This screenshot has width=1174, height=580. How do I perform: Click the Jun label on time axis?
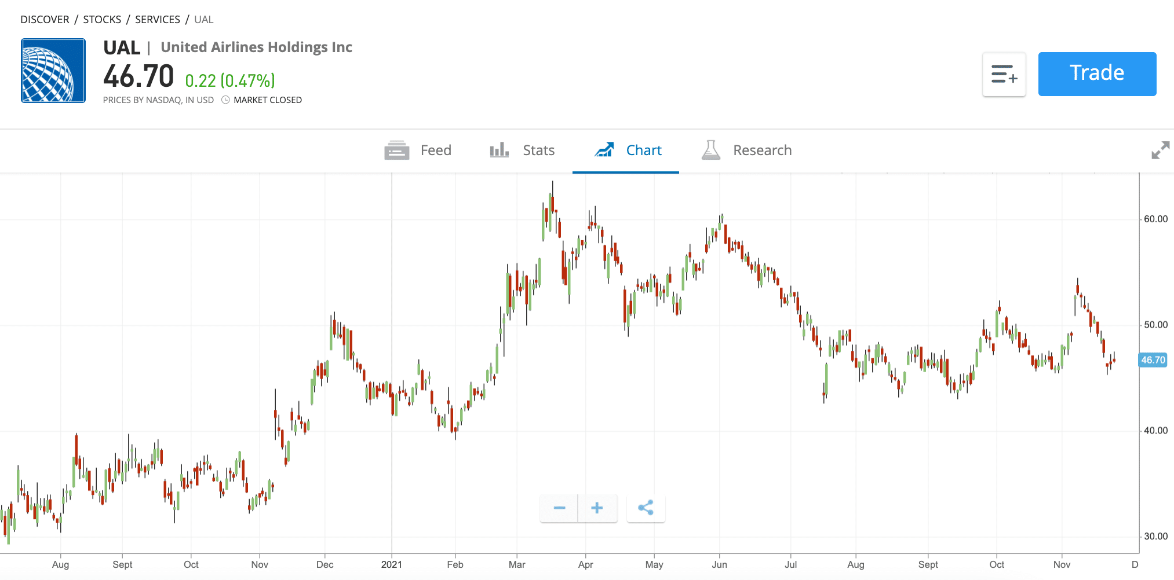(720, 564)
